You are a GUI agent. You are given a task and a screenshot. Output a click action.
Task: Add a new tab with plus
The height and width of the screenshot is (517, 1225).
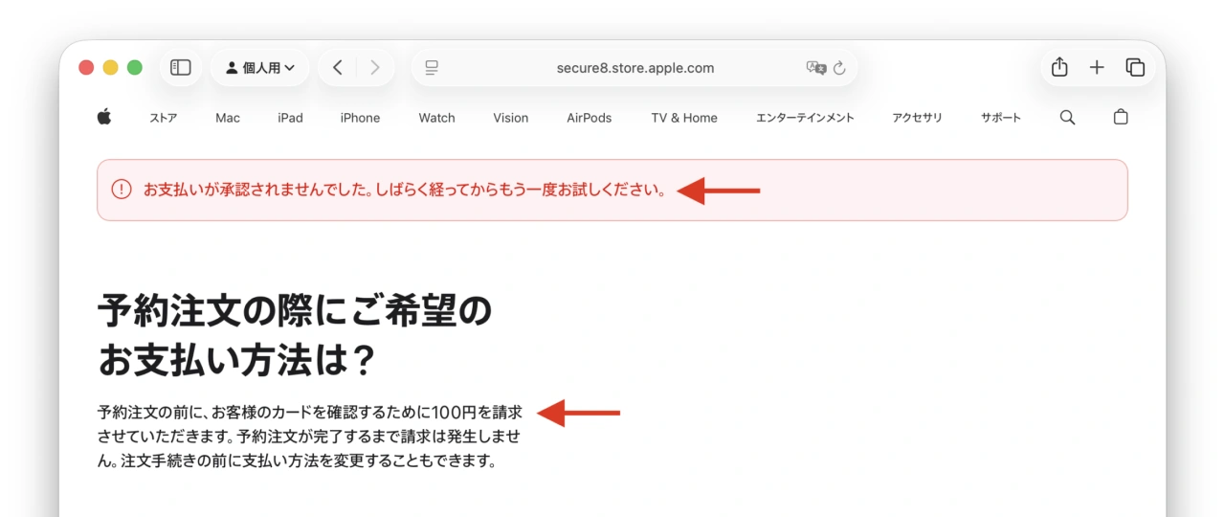pos(1097,68)
